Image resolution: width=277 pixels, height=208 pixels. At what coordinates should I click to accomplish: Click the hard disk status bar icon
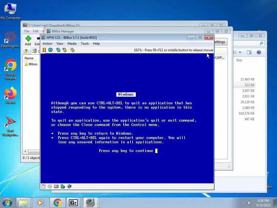[56, 186]
